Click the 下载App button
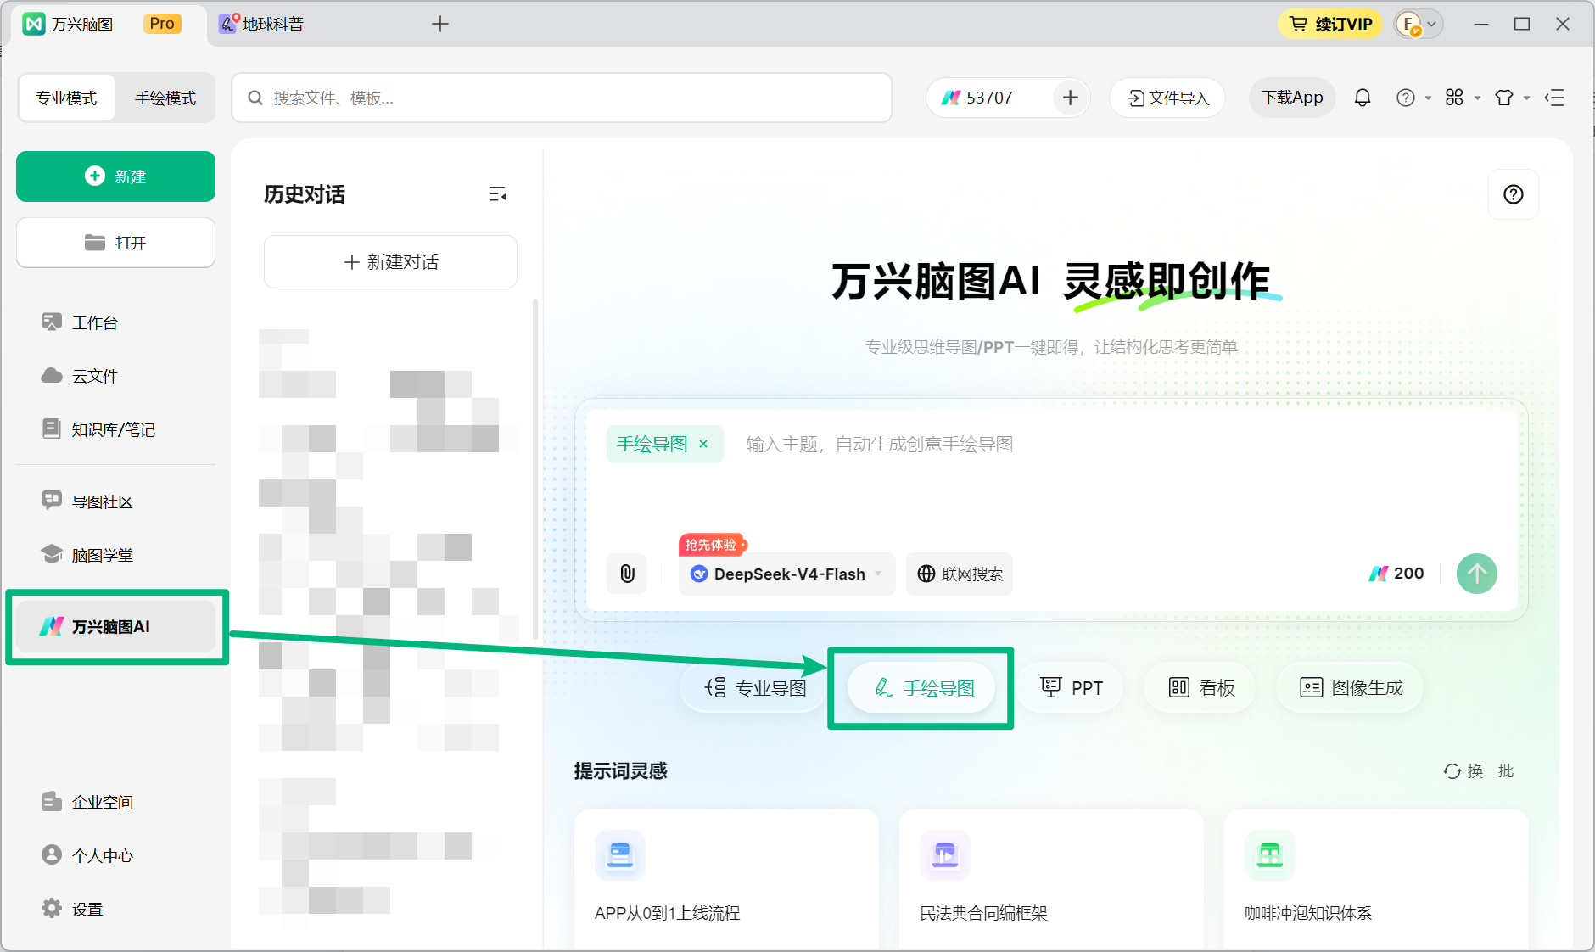 coord(1292,98)
